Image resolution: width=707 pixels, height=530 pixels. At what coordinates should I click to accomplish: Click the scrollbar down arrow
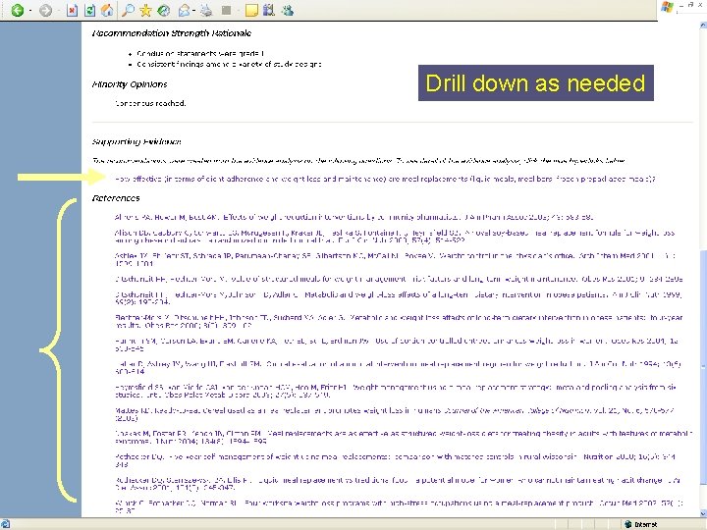point(702,513)
